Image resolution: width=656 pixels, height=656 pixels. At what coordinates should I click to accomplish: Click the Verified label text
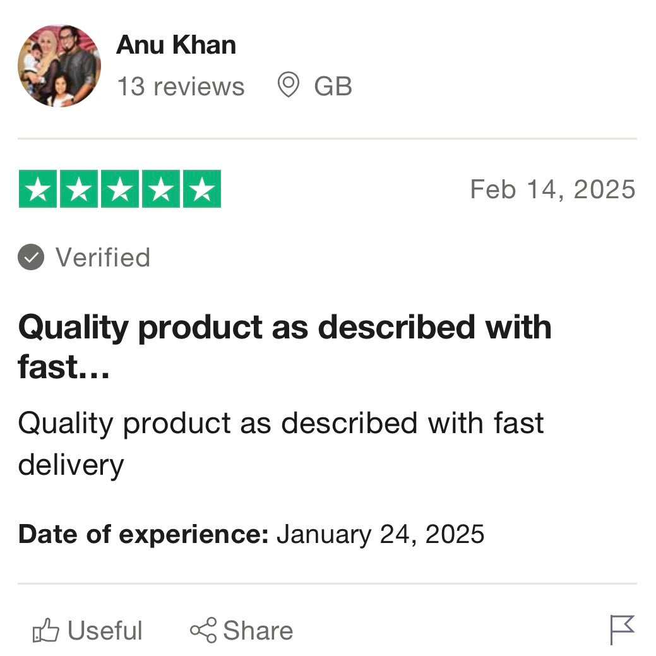click(103, 258)
